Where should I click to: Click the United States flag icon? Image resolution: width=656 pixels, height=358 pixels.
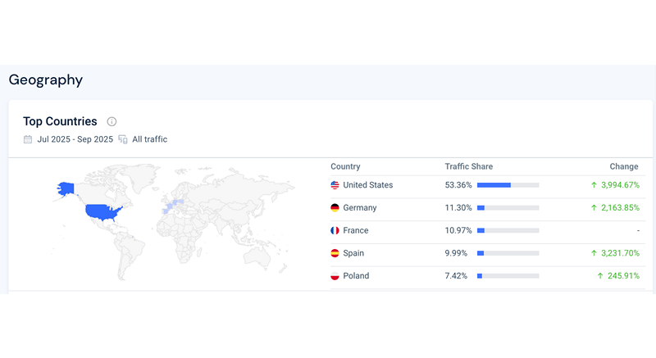point(335,185)
